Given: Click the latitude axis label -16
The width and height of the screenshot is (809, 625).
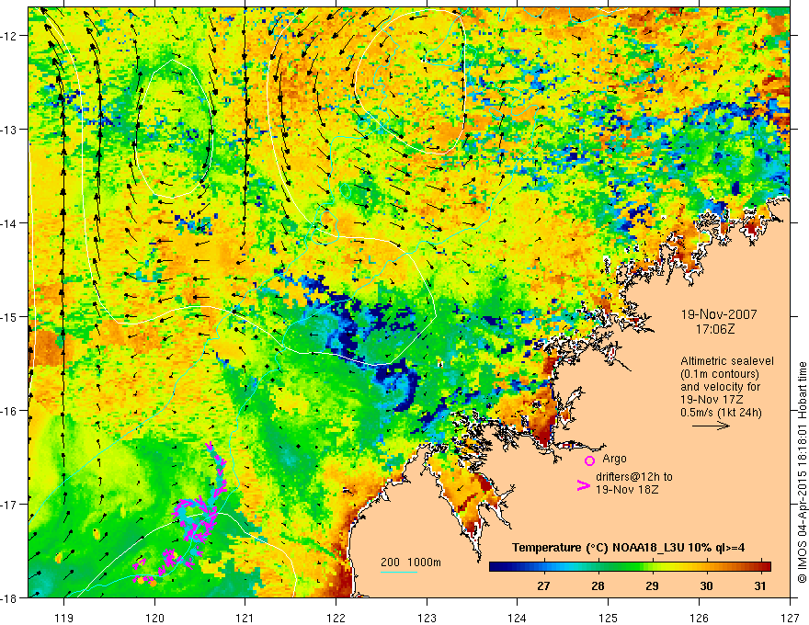Looking at the screenshot, I should (9, 411).
